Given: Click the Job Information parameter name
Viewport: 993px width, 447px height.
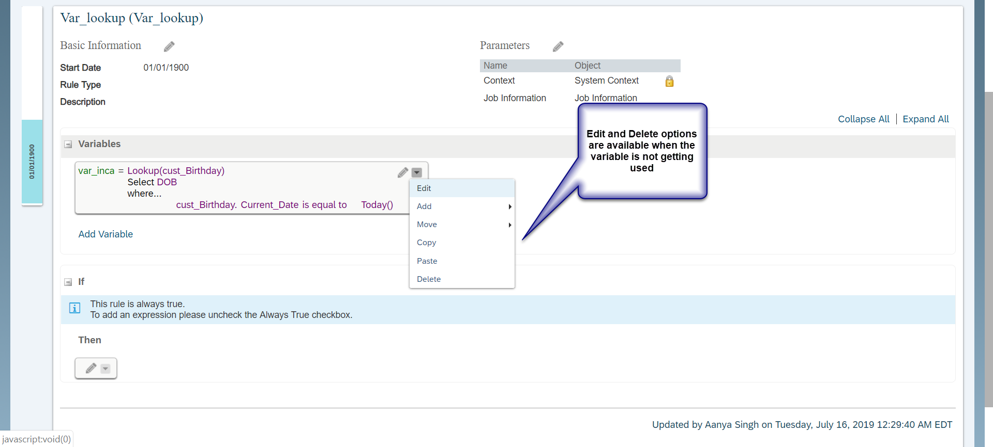Looking at the screenshot, I should [x=515, y=98].
